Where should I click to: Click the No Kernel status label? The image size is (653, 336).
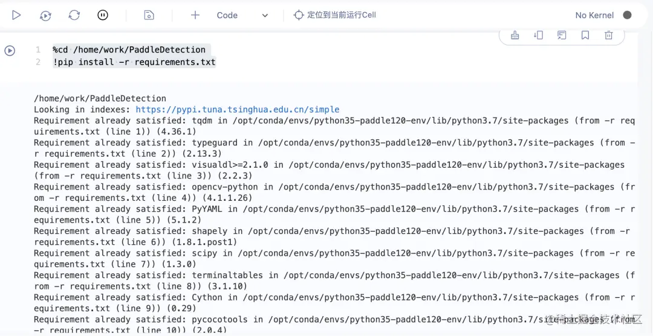click(594, 15)
